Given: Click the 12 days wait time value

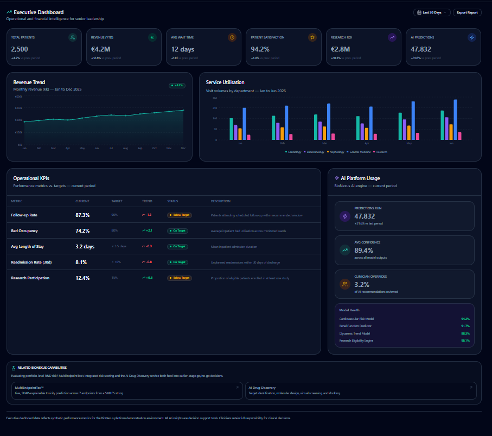Looking at the screenshot, I should pos(183,49).
